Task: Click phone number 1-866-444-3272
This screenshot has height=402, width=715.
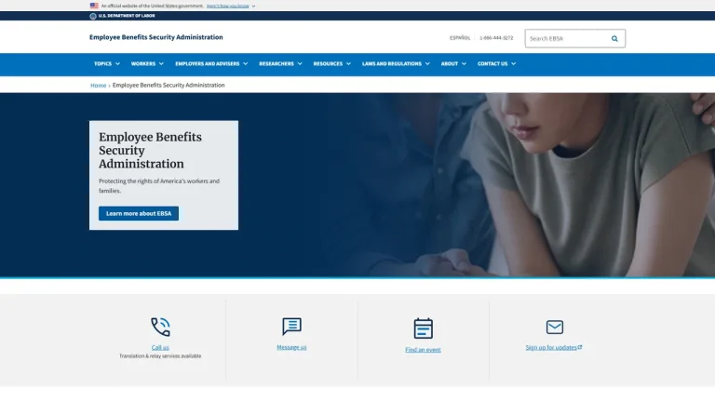Action: [496, 38]
